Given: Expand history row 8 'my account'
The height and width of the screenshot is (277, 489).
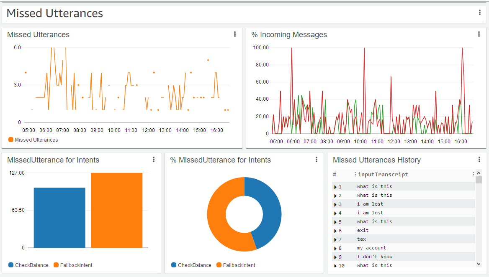Looking at the screenshot, I should [x=335, y=248].
